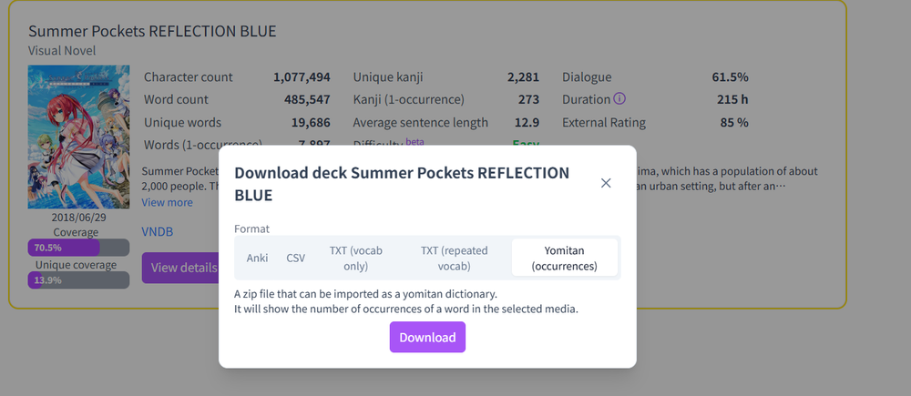Switch to TXT (repeated vocab) format

(454, 258)
